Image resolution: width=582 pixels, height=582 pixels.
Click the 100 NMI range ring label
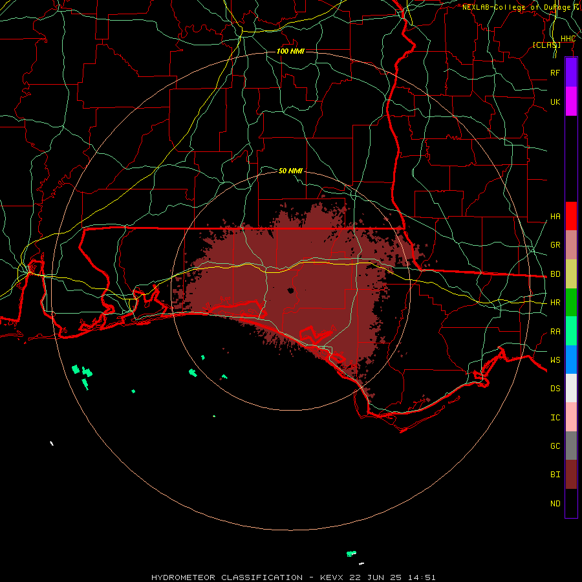coord(290,51)
